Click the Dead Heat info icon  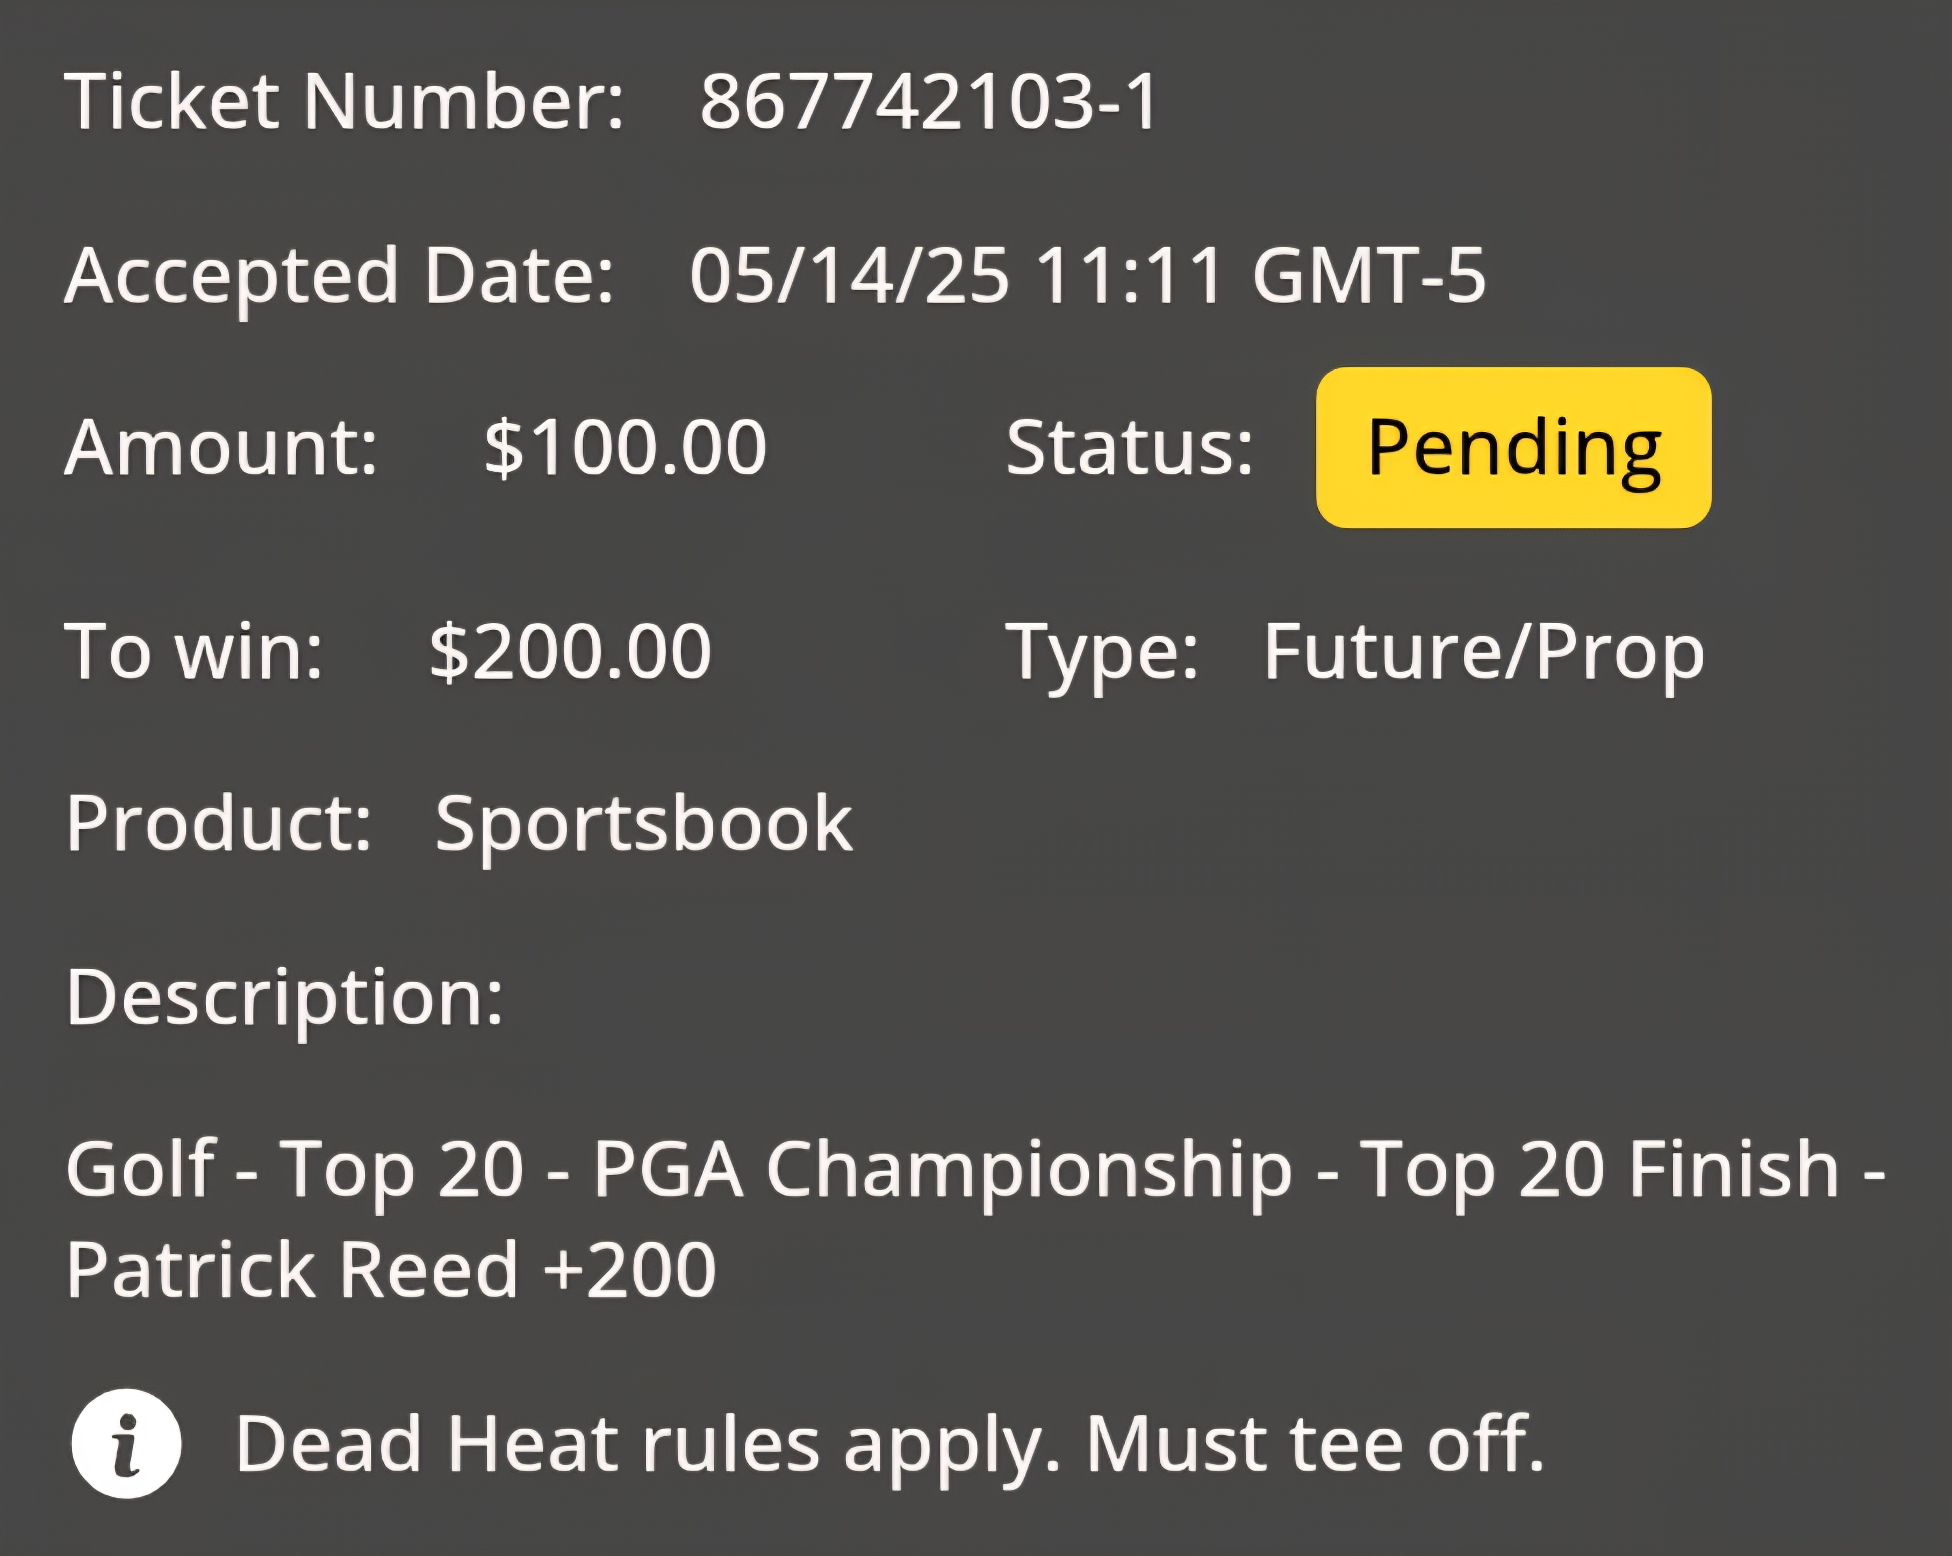pyautogui.click(x=126, y=1443)
